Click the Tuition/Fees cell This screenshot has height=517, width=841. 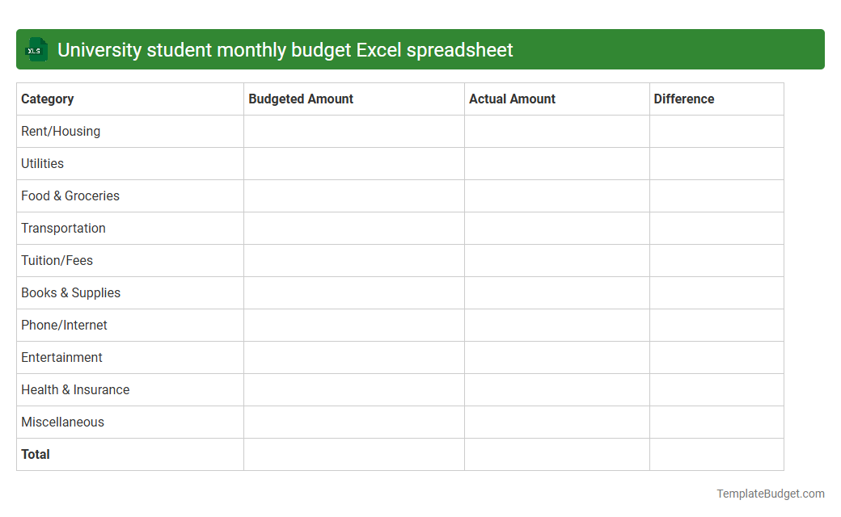point(57,260)
